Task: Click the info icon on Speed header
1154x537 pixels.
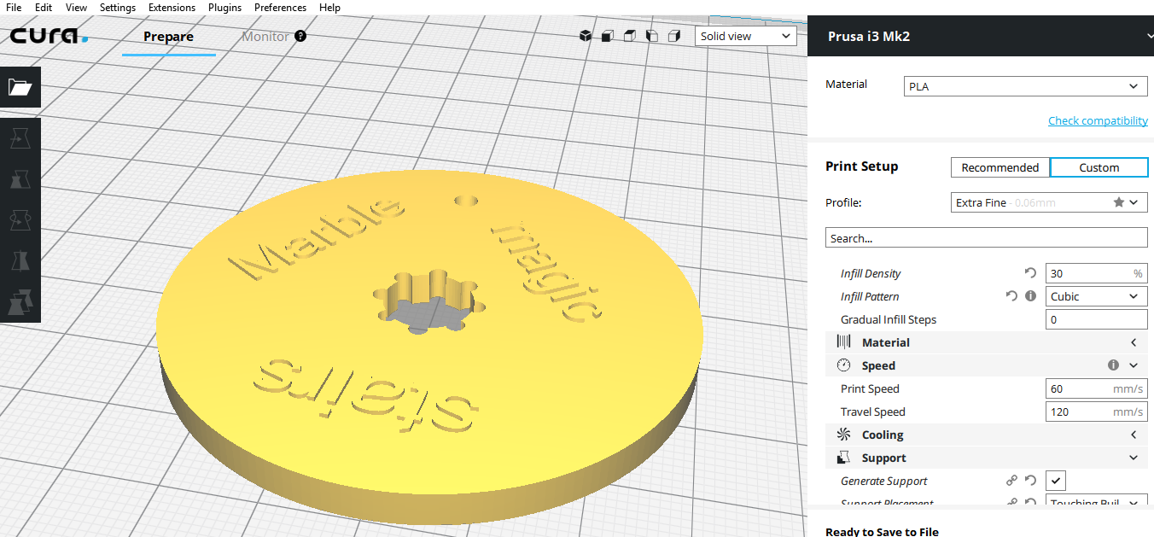Action: coord(1113,365)
